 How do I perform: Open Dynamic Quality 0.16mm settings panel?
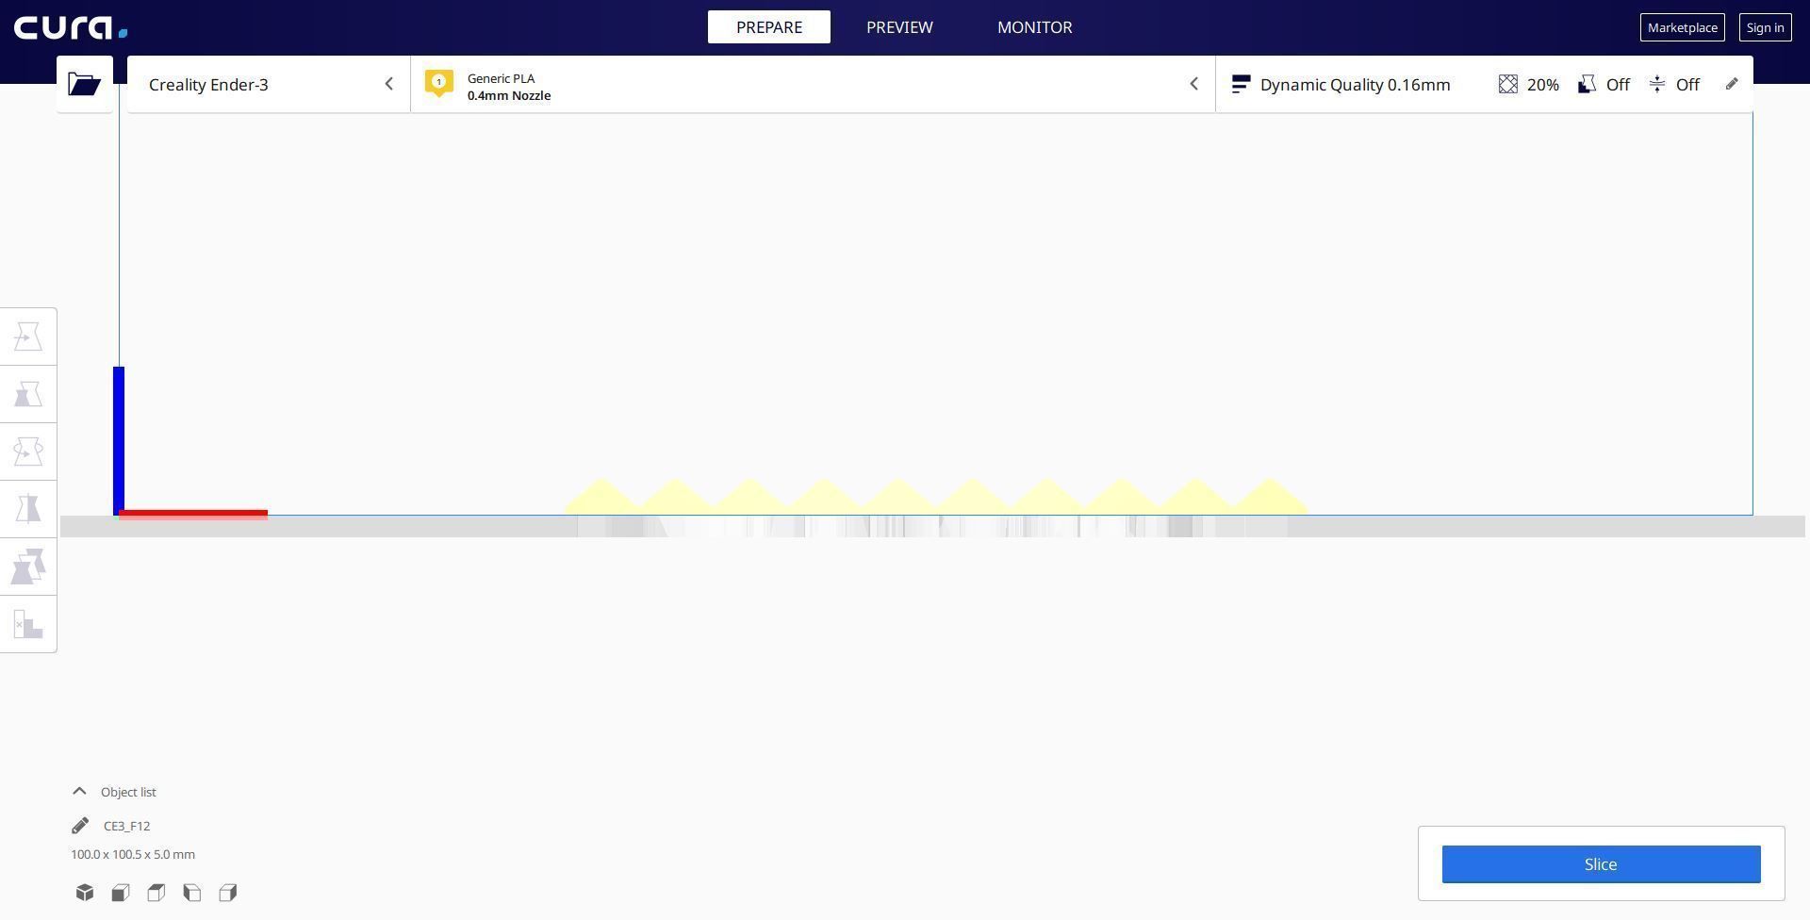click(1484, 84)
